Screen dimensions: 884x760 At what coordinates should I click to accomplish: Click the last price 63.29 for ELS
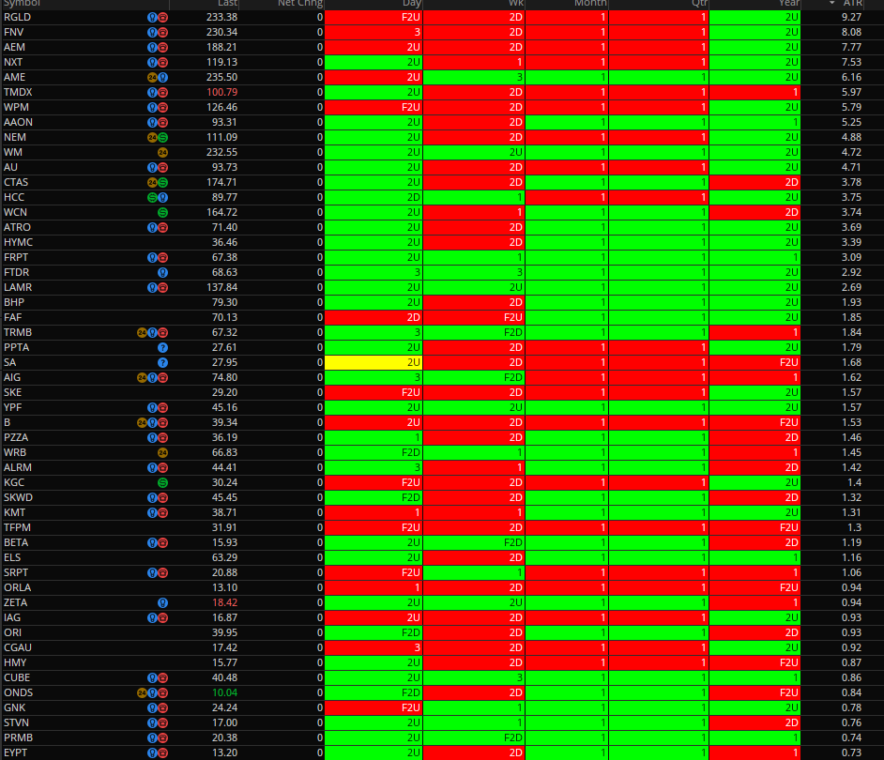coord(224,557)
